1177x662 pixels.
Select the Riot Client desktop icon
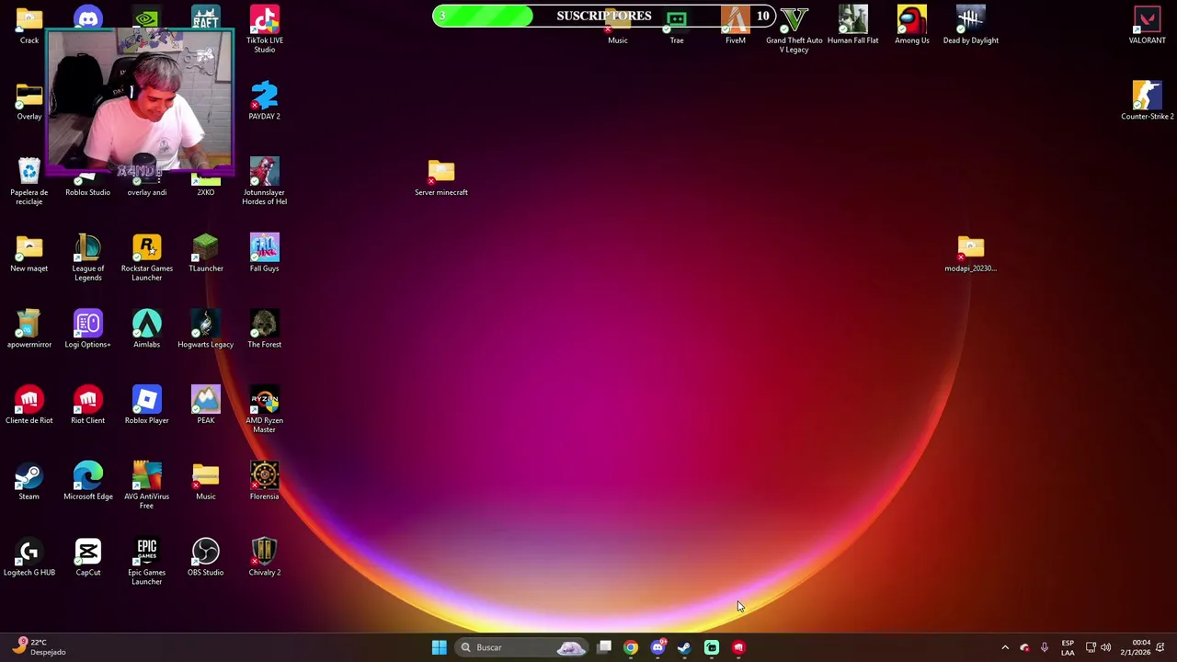point(88,405)
